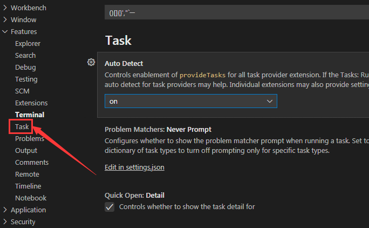Open the Auto Detect setting gear menu
Viewport: 369px width, 228px height.
(91, 62)
